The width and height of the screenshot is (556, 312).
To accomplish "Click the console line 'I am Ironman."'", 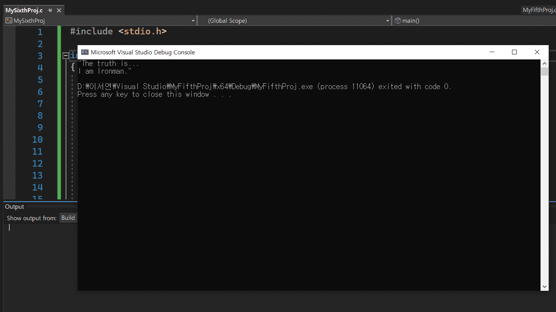I will (x=105, y=71).
